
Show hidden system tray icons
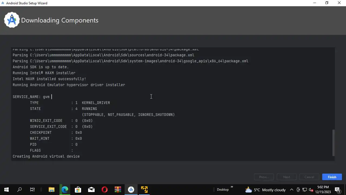[292, 190]
